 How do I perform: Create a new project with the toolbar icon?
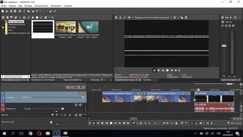3,11
